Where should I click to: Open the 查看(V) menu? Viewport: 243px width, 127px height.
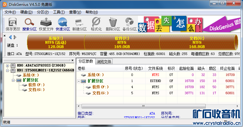(x=75, y=12)
